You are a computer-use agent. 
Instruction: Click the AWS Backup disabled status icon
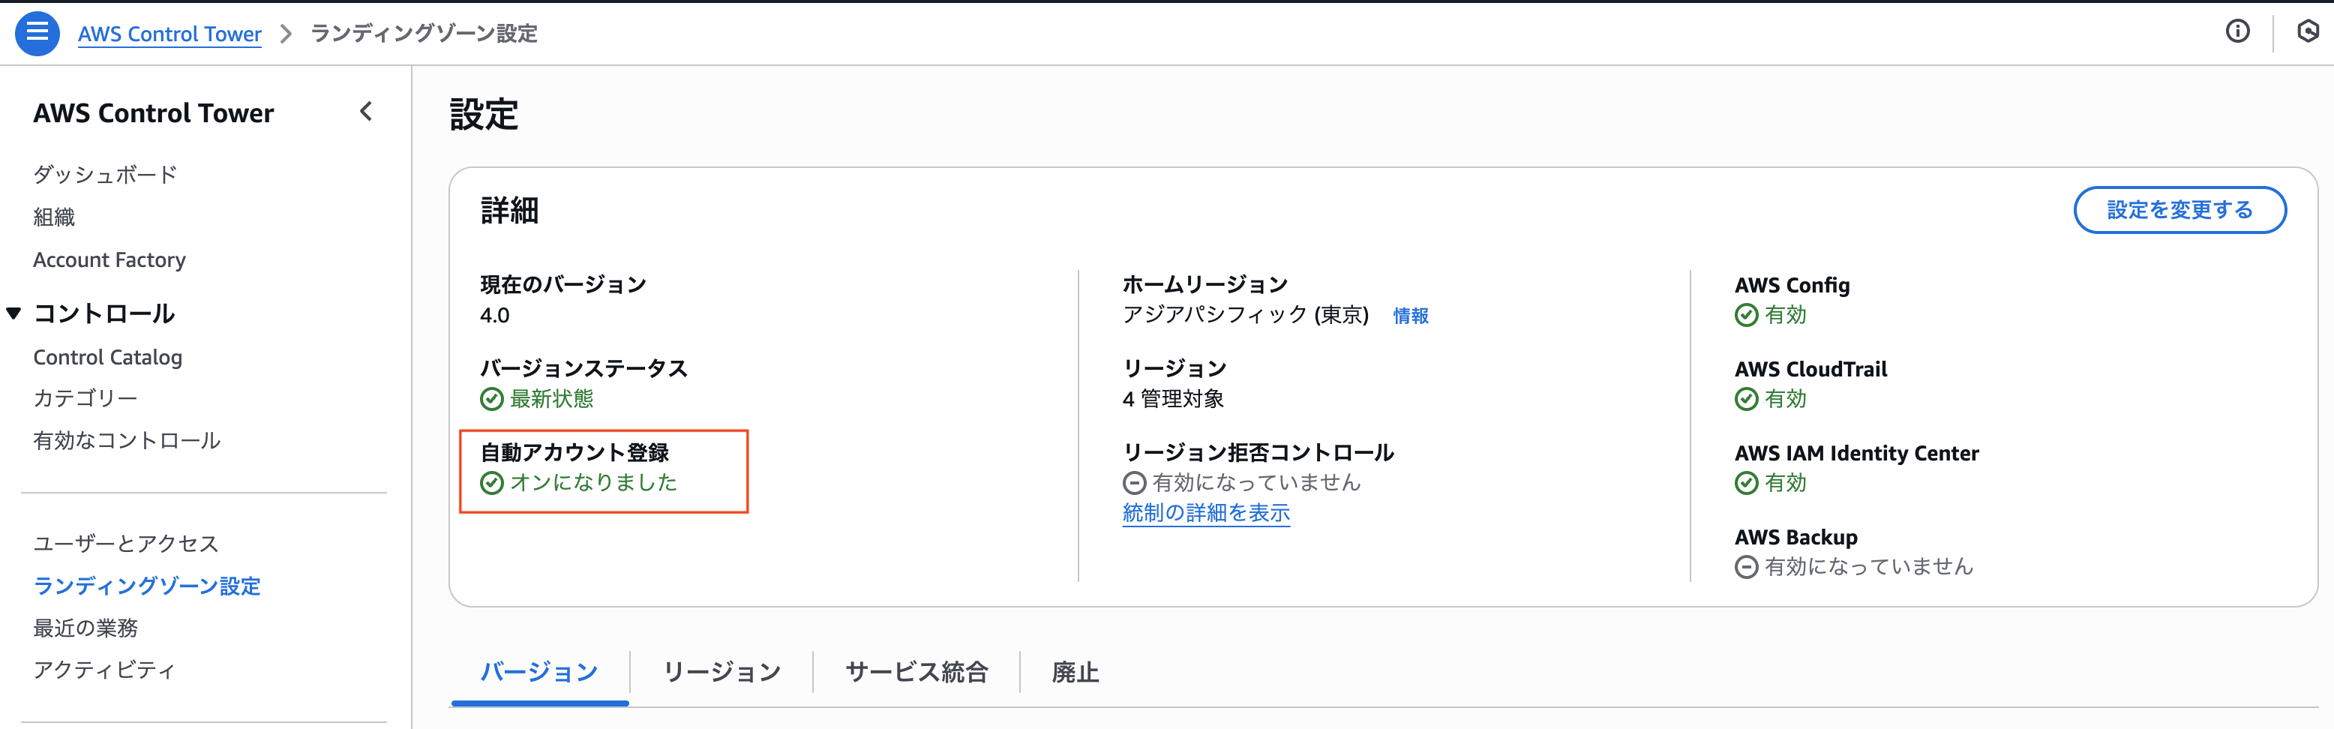pos(1747,567)
